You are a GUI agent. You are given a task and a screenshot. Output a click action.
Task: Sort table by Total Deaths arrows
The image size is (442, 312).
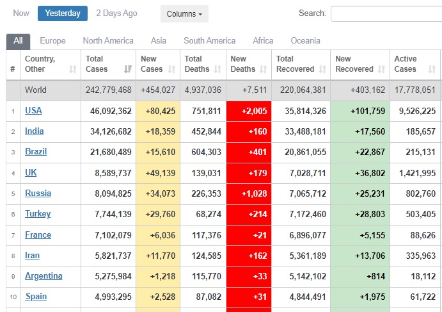coord(217,69)
